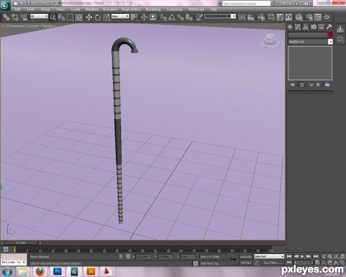Click Edit Named Selection Sets icon

coord(200,17)
